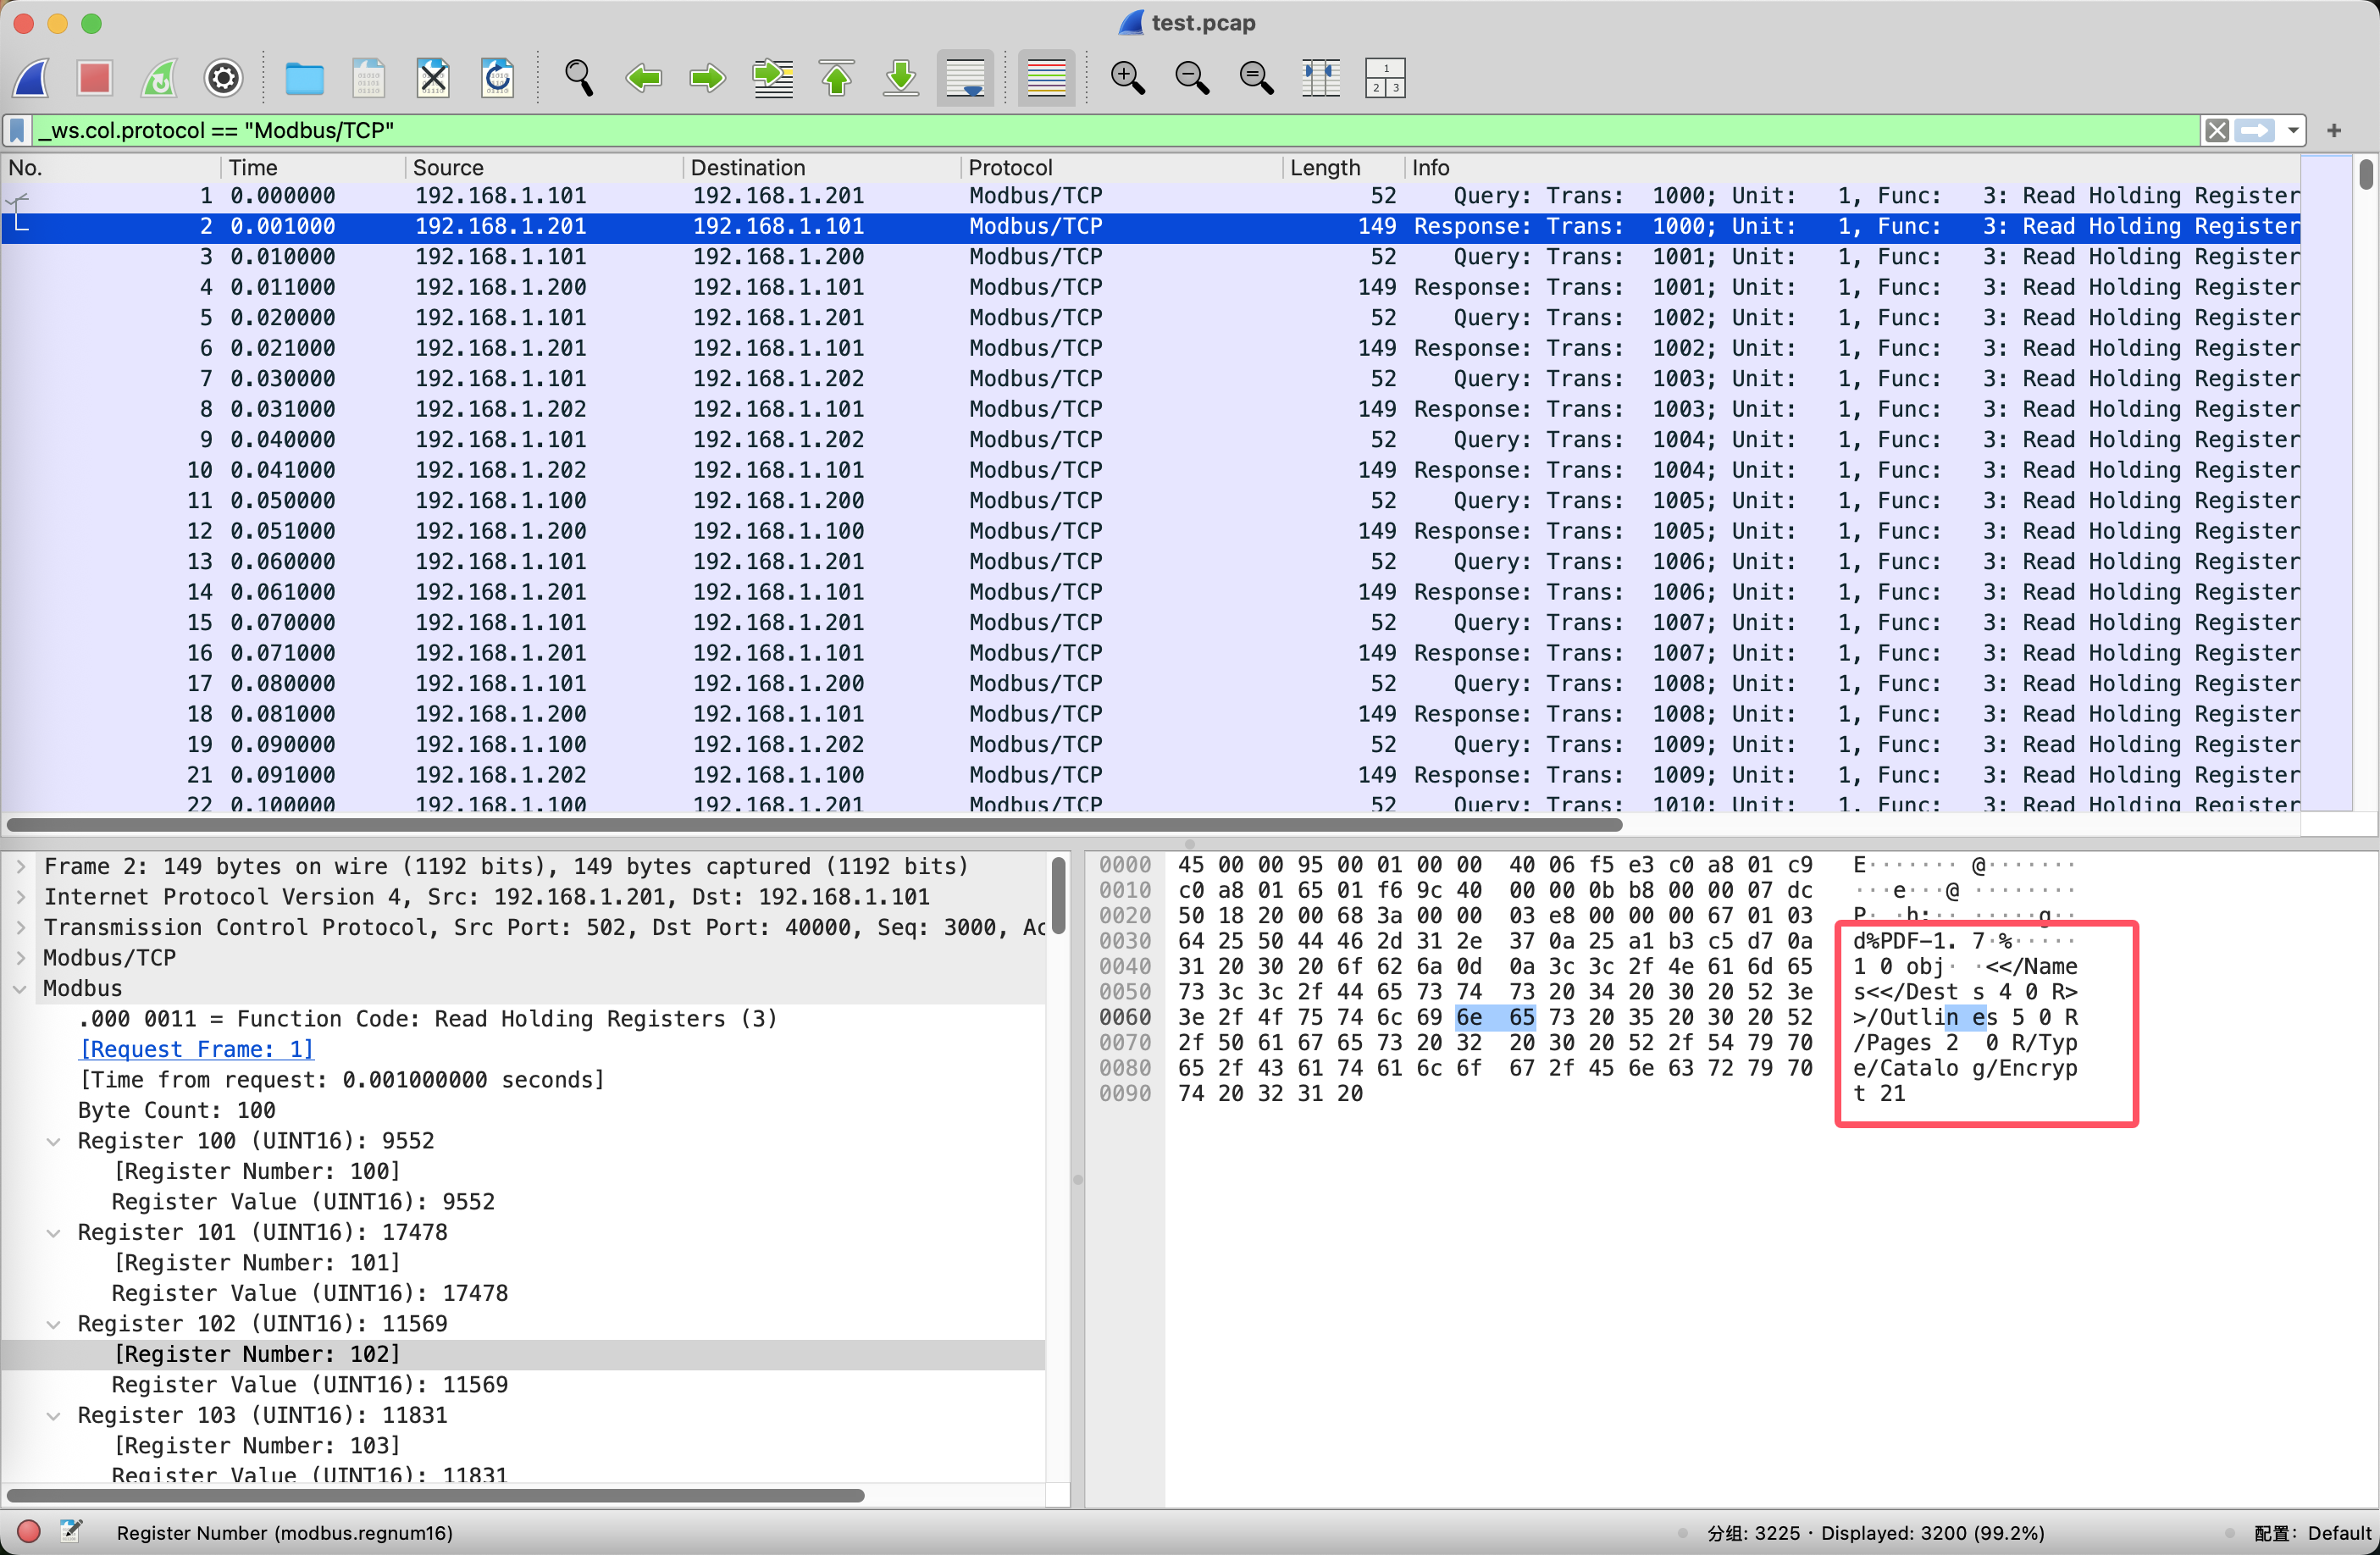Open the layout reset 1-2-3 icon
This screenshot has width=2380, height=1555.
click(1385, 78)
